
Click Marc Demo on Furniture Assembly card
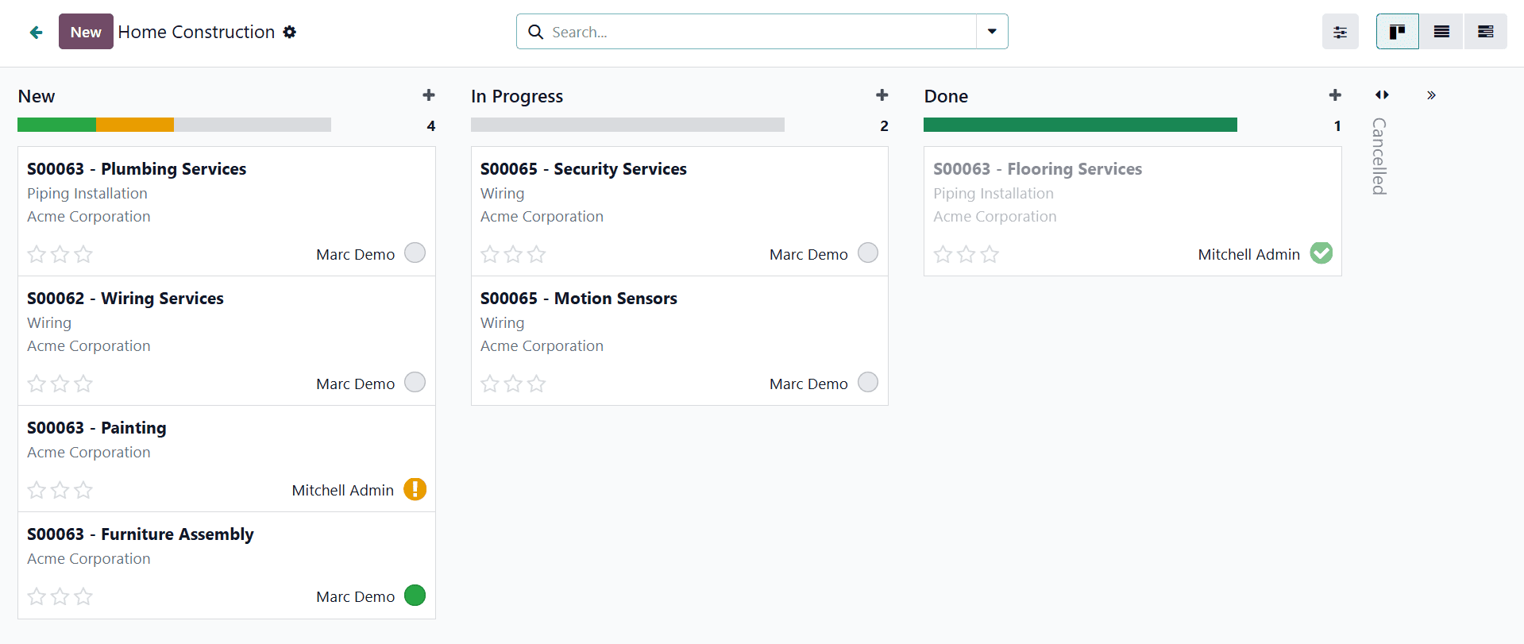point(355,596)
